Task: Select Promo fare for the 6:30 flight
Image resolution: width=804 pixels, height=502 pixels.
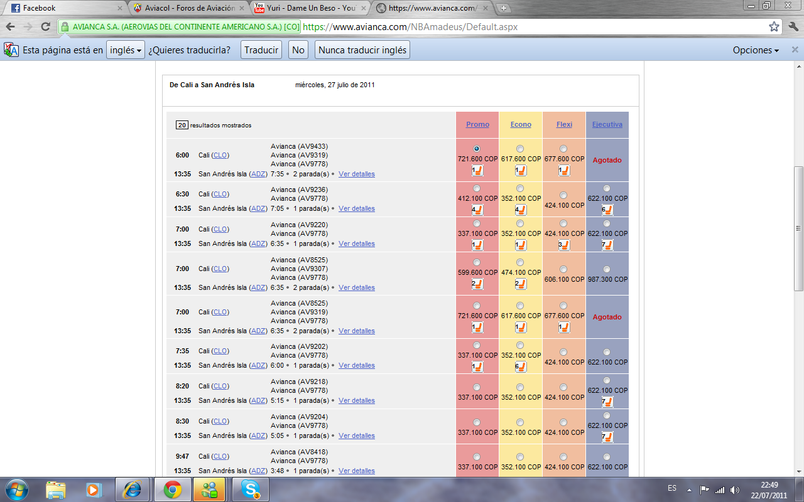Action: tap(477, 188)
